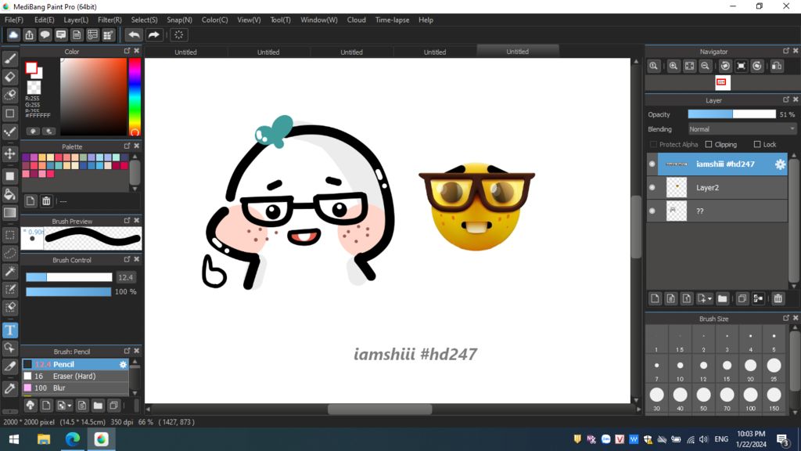Click the Navigator rotate left icon
The height and width of the screenshot is (451, 801).
[725, 66]
